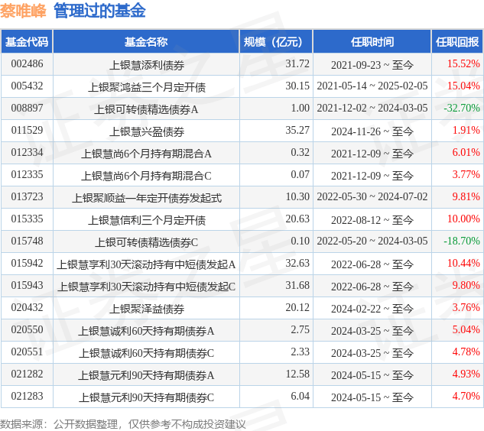Click the 4.78% return value
This screenshot has height=431, width=484.
[466, 352]
